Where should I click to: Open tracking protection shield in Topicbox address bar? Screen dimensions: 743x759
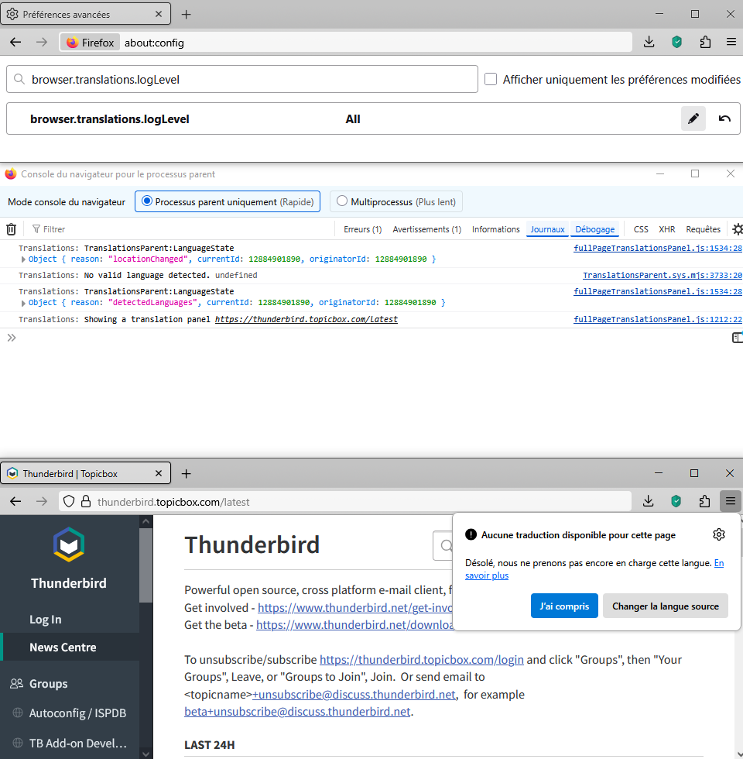click(x=69, y=502)
